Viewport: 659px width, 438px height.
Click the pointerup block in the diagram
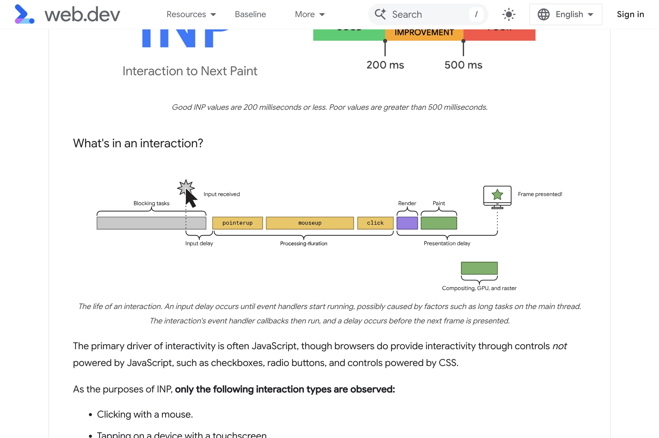(237, 223)
